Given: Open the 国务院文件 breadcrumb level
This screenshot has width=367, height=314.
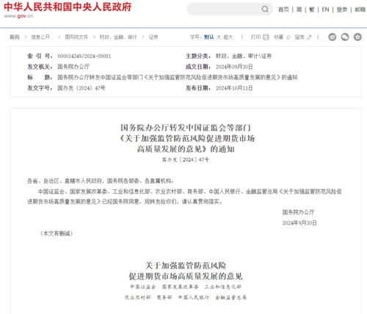Looking at the screenshot, I should point(76,37).
